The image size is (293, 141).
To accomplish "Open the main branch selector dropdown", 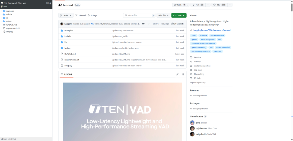I will pyautogui.click(x=66, y=15).
